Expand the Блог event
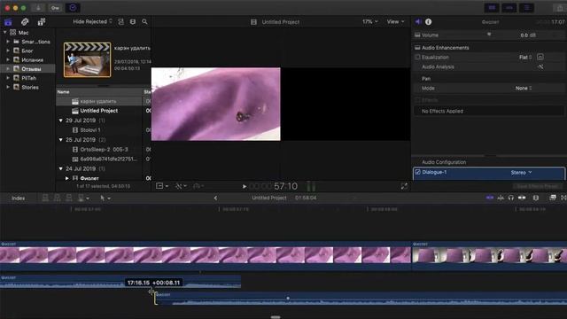Viewport: 567px width, 319px height. [x=8, y=51]
